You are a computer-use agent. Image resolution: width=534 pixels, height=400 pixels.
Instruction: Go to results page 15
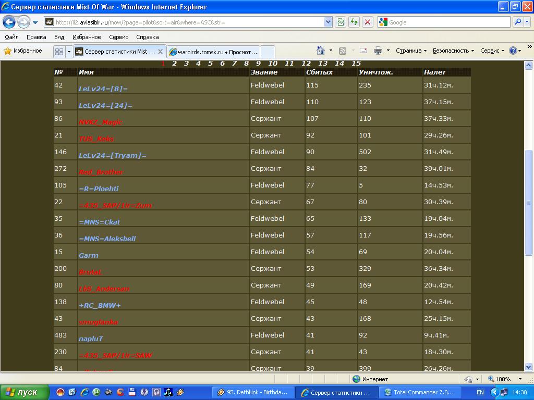pyautogui.click(x=356, y=64)
